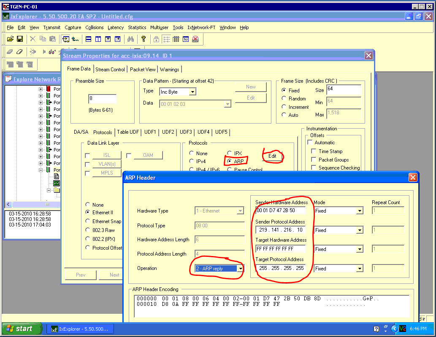Enable the ISL checkbox

pyautogui.click(x=87, y=156)
